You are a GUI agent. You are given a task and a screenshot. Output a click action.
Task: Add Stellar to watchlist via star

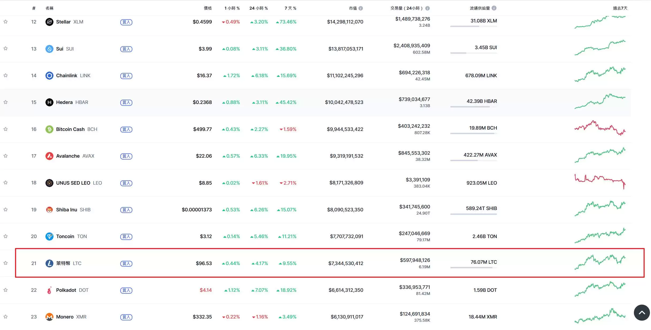click(5, 22)
